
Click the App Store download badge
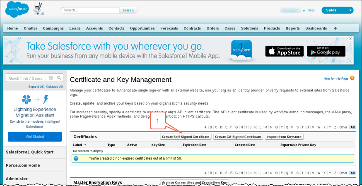[285, 51]
